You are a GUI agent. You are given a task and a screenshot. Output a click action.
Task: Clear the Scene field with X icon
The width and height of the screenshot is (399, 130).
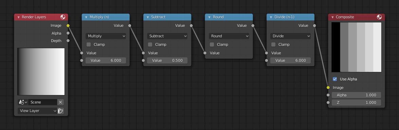tap(60, 102)
